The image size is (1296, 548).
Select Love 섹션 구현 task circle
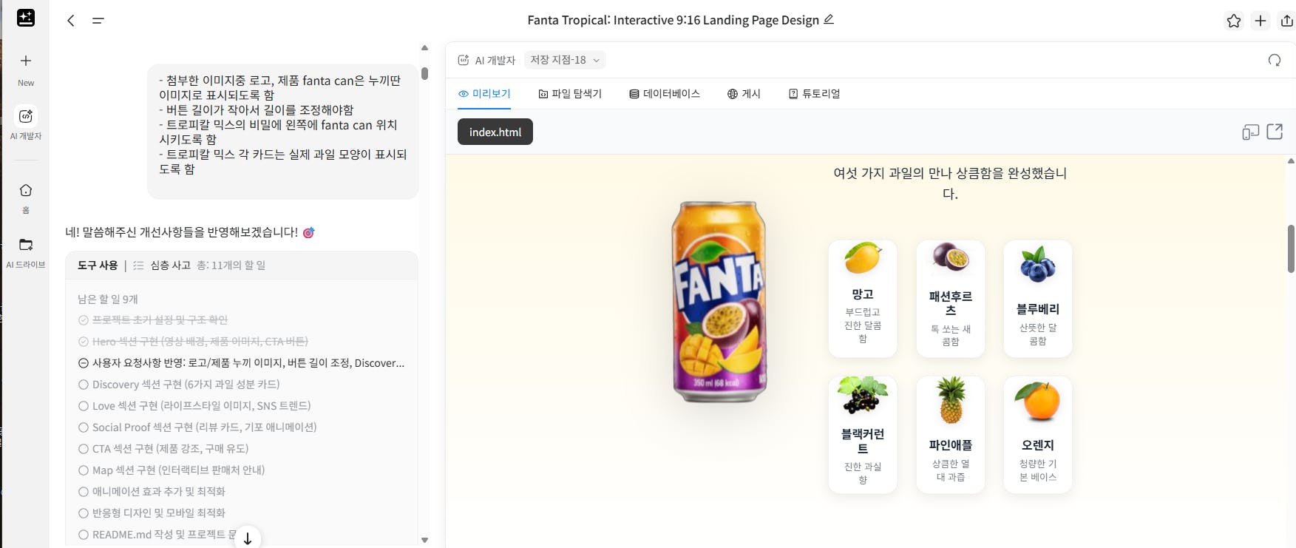point(84,406)
